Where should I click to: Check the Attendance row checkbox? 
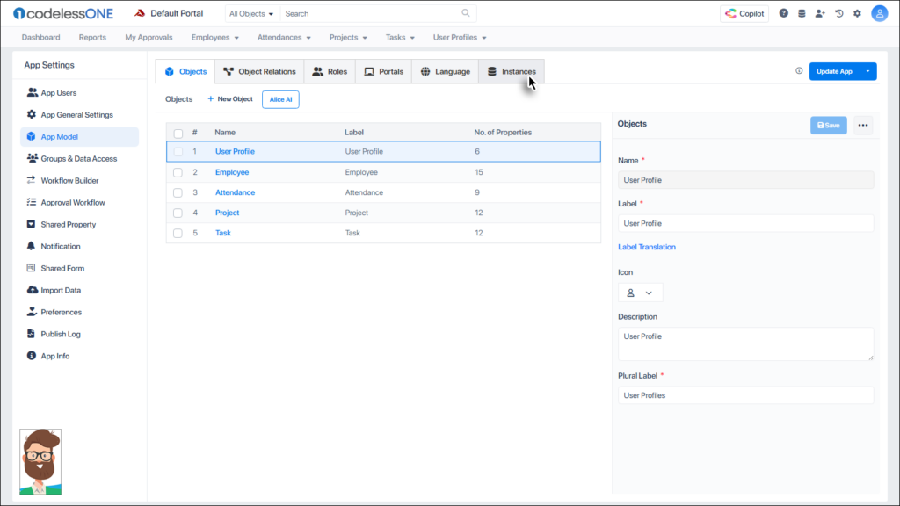tap(178, 192)
